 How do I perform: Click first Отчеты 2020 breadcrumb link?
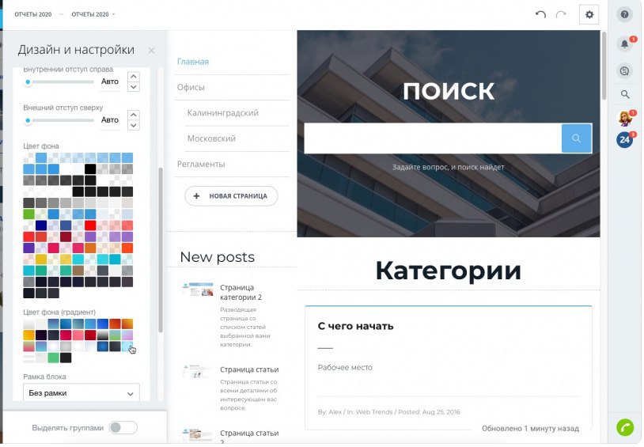click(x=33, y=14)
